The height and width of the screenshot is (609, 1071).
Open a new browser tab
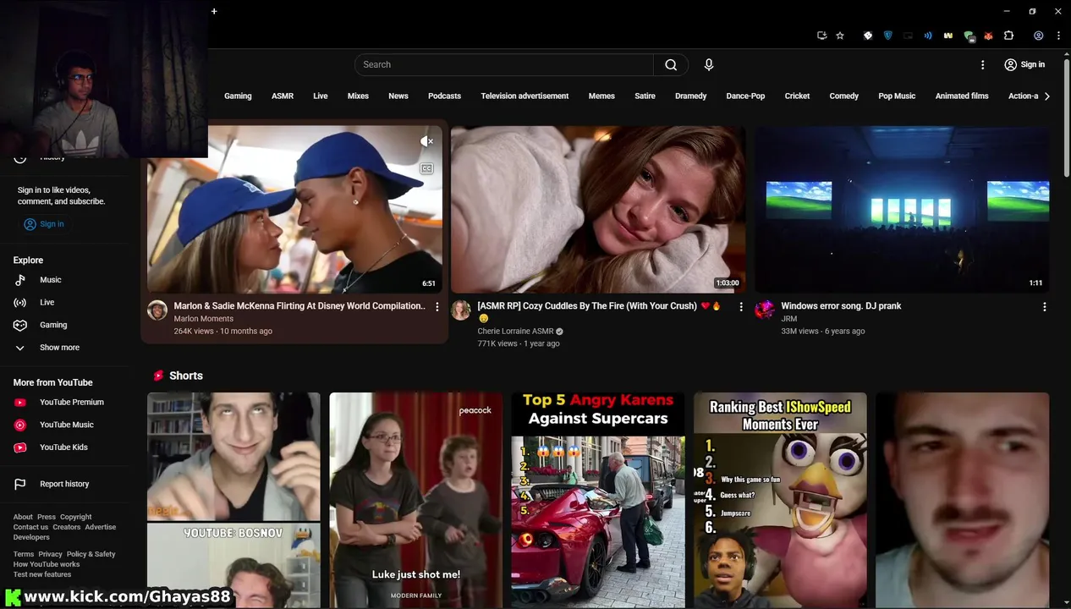(x=214, y=11)
